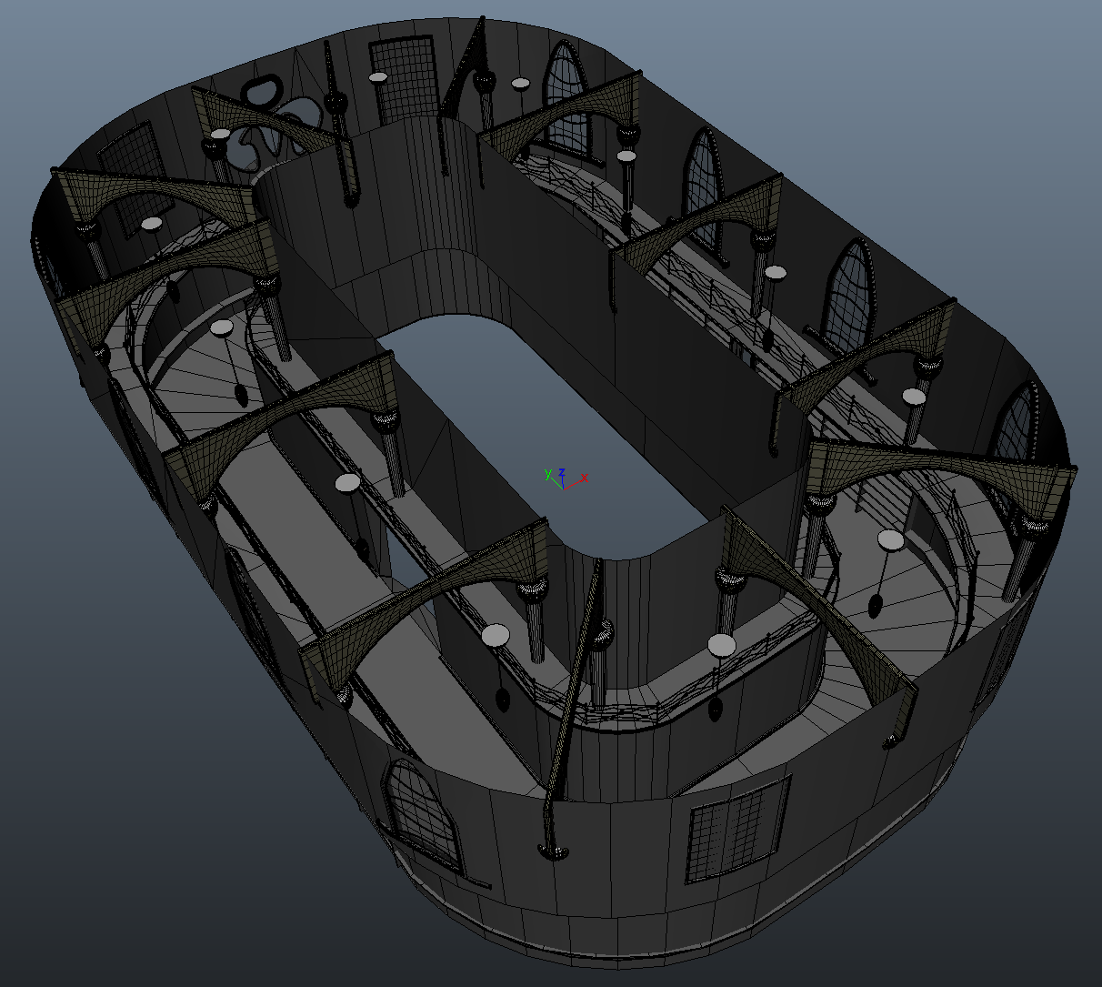Screen dimensions: 1102x987
Task: Select the pointed triangular rib atop rear wall
Action: point(466,73)
